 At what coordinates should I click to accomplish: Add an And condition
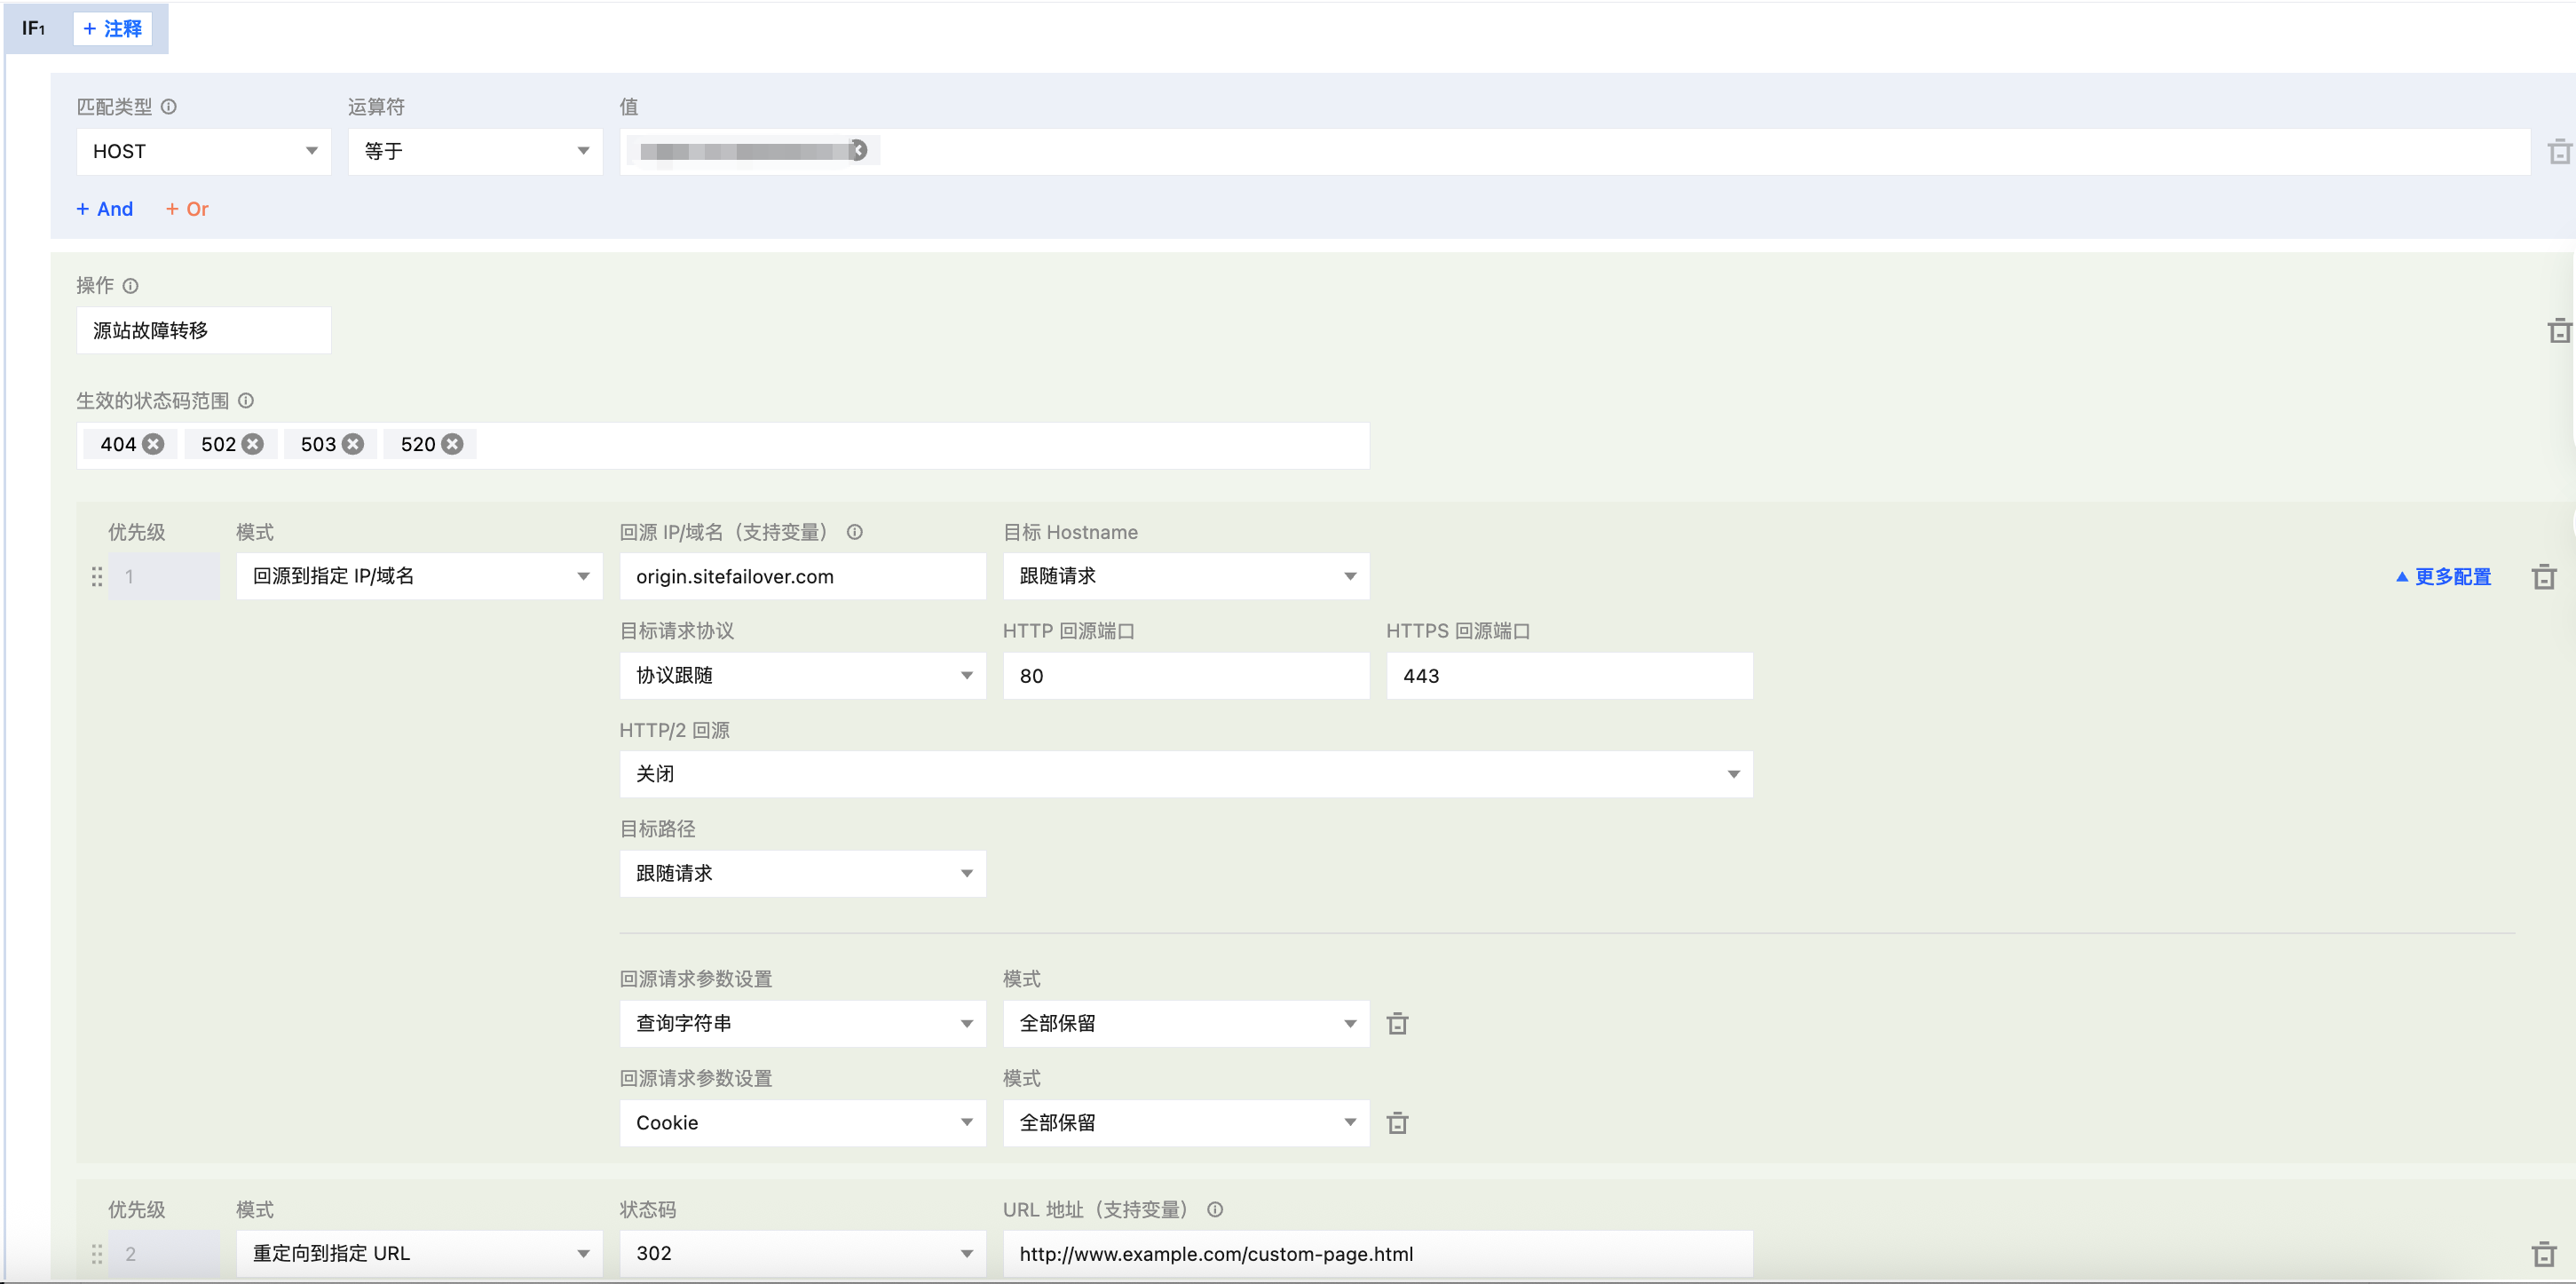click(105, 210)
